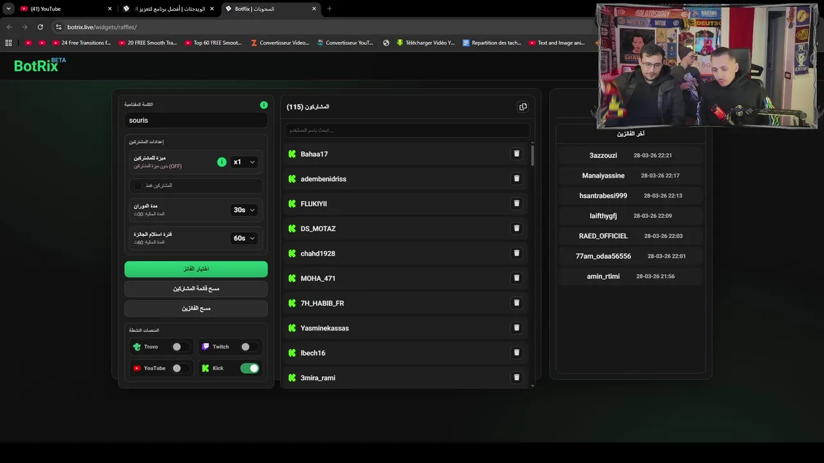The width and height of the screenshot is (824, 463).
Task: Select winner 77am_odaa56556 entry
Action: pyautogui.click(x=630, y=256)
